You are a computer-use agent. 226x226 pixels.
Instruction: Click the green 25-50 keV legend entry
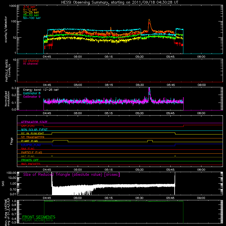coord(31,15)
